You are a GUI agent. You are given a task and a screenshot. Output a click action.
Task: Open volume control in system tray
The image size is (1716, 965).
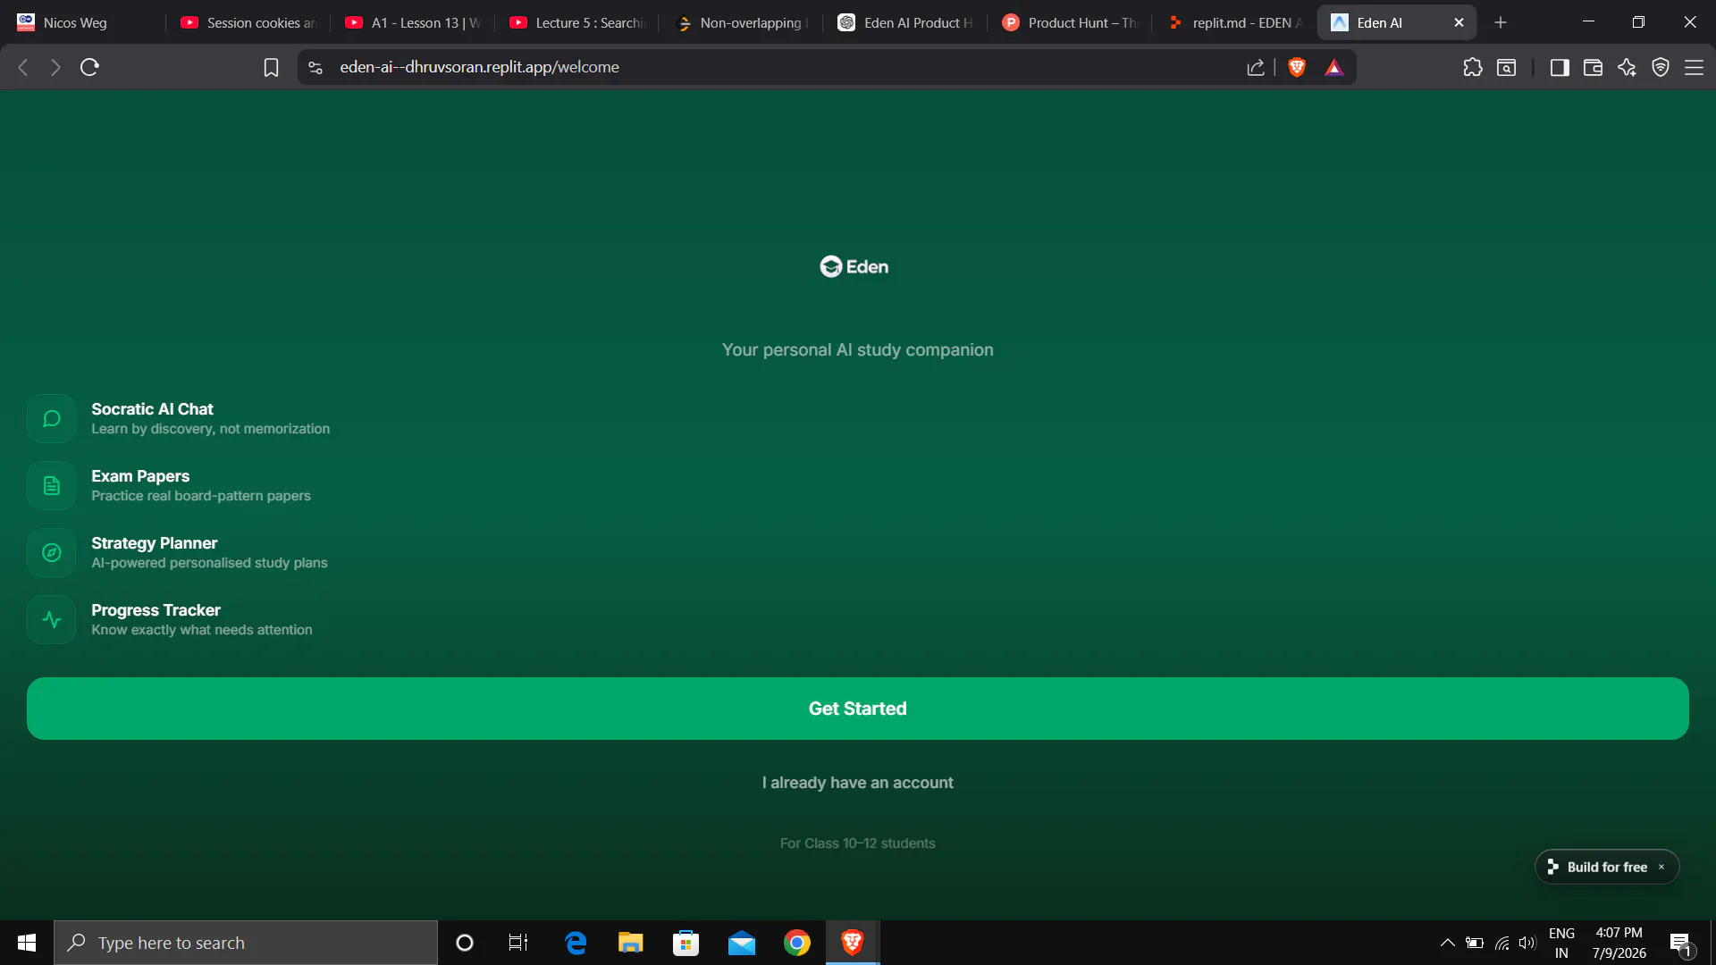pyautogui.click(x=1527, y=943)
